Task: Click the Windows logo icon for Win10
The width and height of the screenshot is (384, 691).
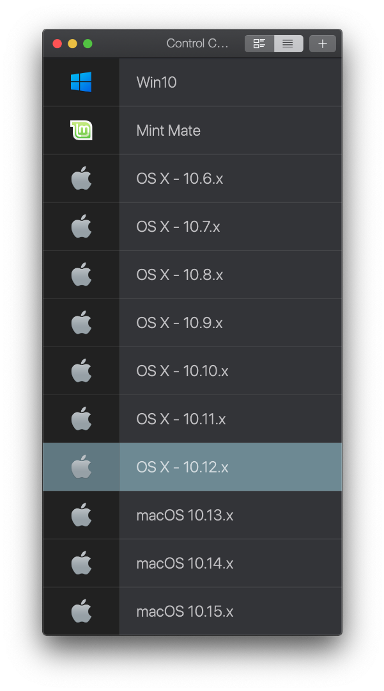Action: 81,82
